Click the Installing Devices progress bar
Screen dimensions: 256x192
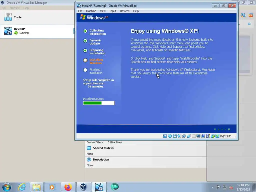(x=99, y=103)
